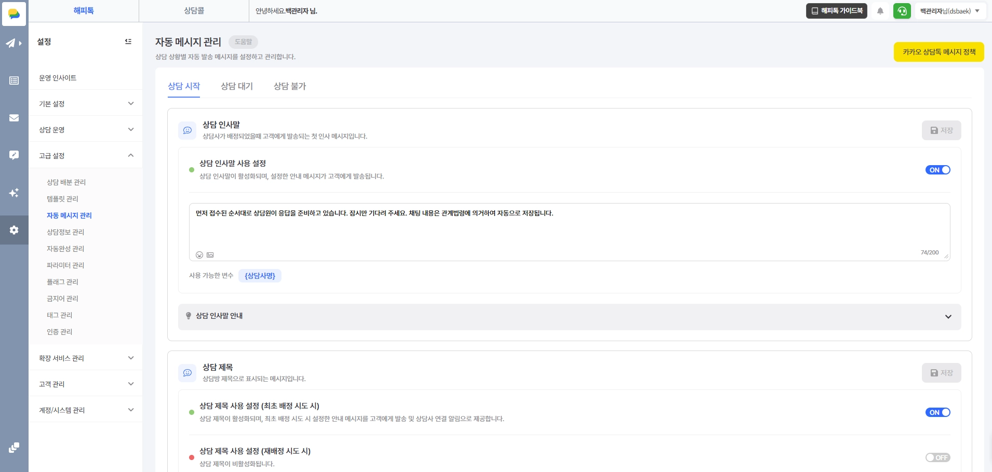992x472 pixels.
Task: Open 인증 관리 page
Action: click(60, 332)
